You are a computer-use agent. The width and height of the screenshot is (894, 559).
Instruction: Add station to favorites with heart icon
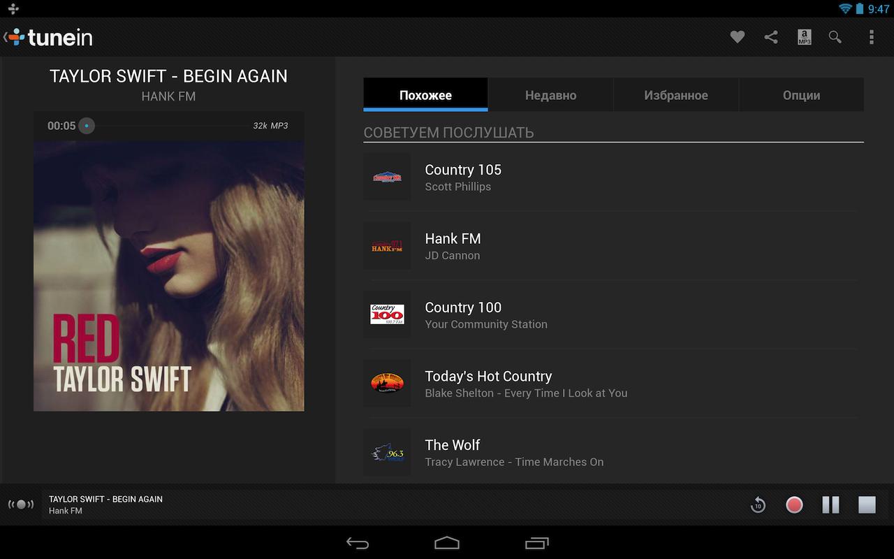coord(738,37)
